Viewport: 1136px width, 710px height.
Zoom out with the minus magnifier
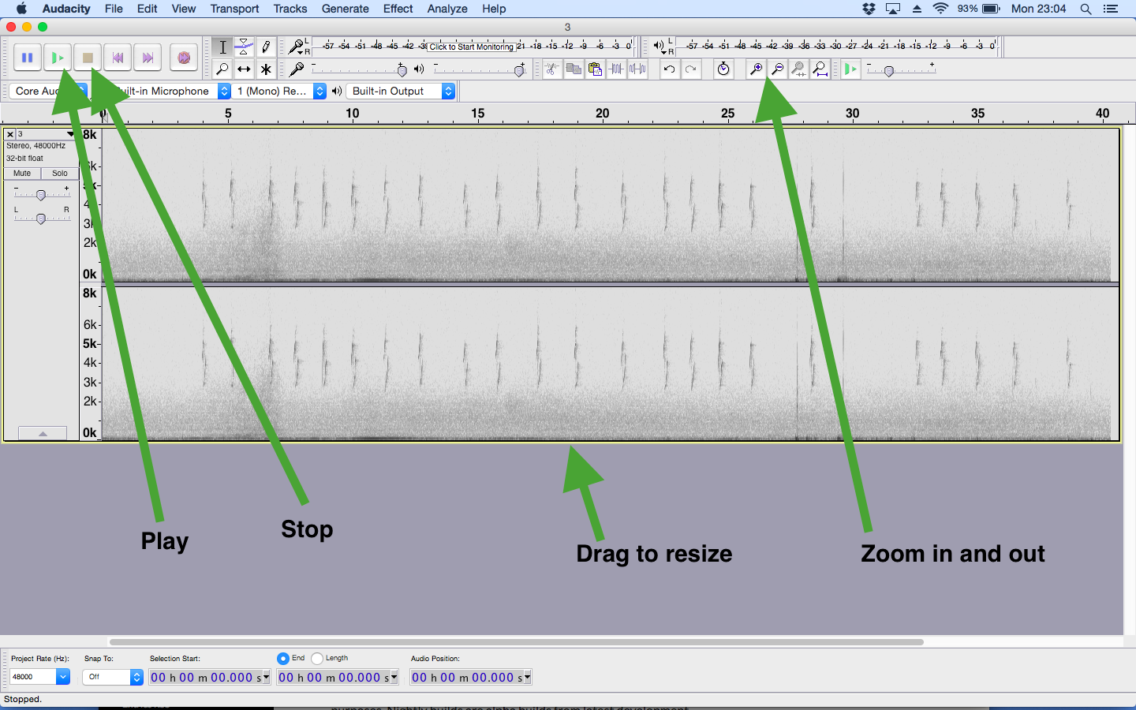point(777,69)
